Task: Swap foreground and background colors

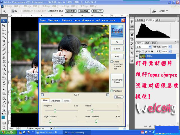Action: tap(5, 114)
